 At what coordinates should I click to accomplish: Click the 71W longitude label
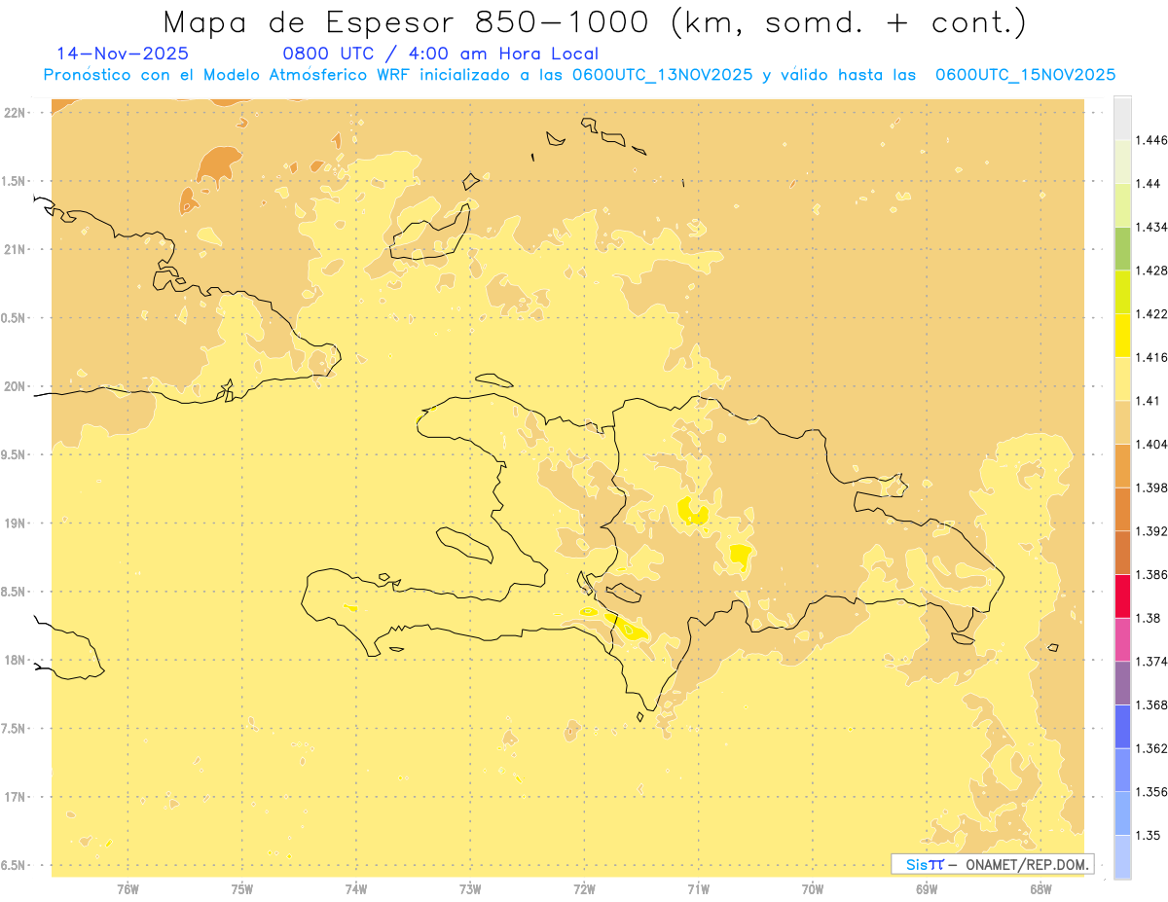click(698, 889)
